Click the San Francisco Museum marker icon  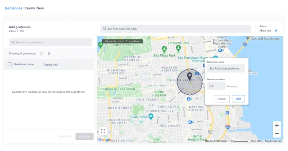[x=215, y=58]
